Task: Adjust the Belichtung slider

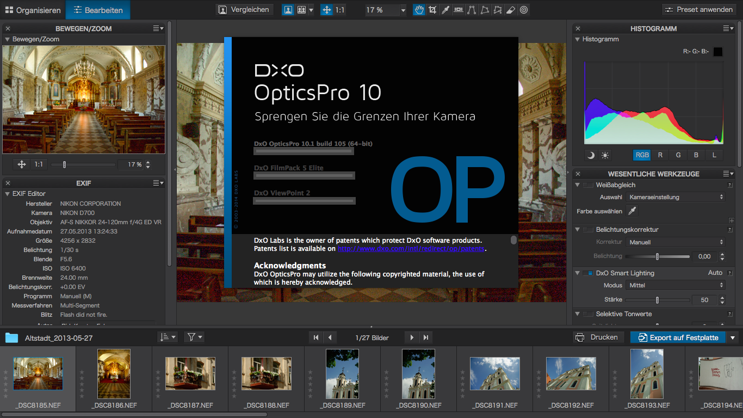Action: coord(657,256)
